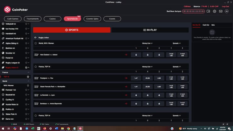Image resolution: width=233 pixels, height=131 pixels.
Task: Open Money Line dropdown for first France TOP 14
Action: pos(147,67)
